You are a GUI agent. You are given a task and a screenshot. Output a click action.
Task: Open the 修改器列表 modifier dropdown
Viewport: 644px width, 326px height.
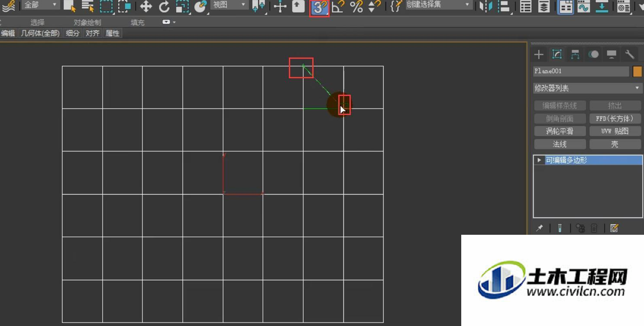click(588, 88)
